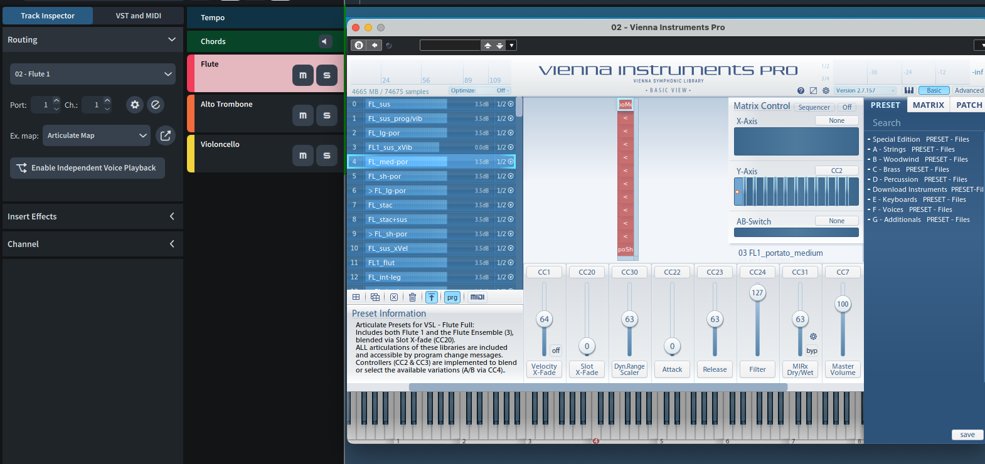
Task: Click the back arrow icon in plug-in header
Action: 375,45
